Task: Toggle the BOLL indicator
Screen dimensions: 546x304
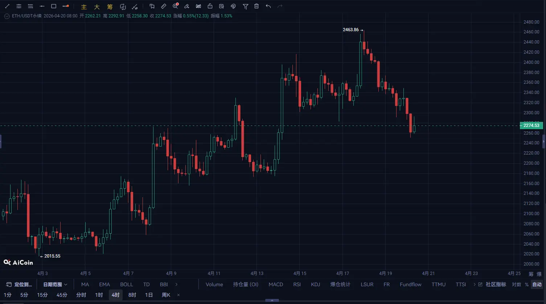Action: pos(127,284)
